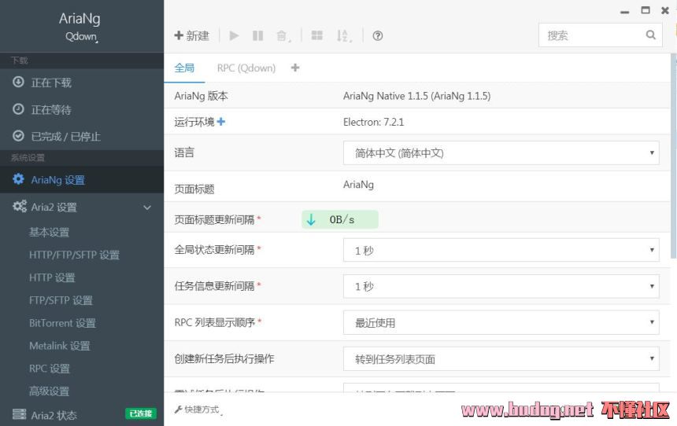Image resolution: width=677 pixels, height=426 pixels.
Task: Click the Aria2 设置 gears icon
Action: click(x=20, y=207)
